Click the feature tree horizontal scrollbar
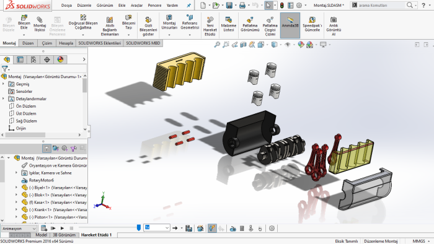This screenshot has width=434, height=244. (x=25, y=135)
